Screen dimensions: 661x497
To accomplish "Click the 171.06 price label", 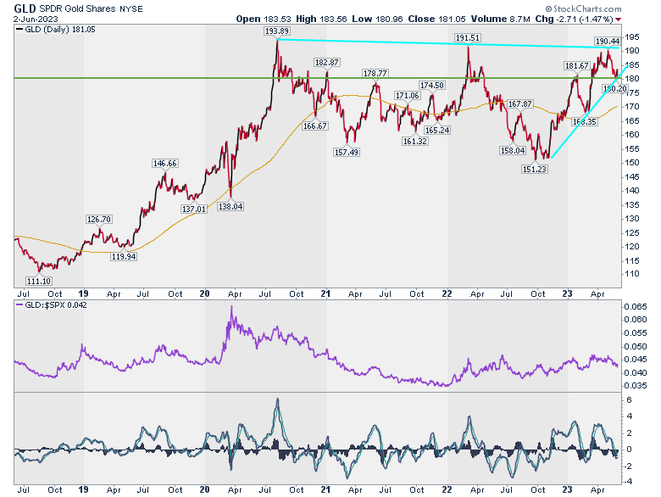I will pyautogui.click(x=408, y=95).
